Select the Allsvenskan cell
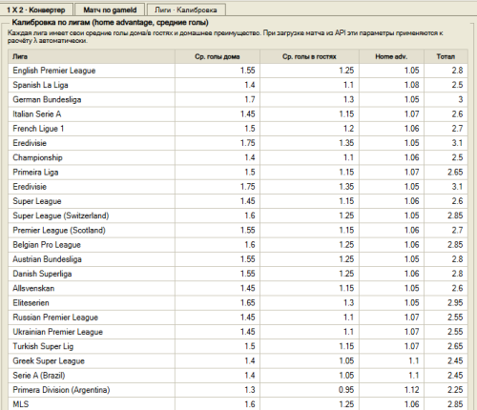Screen dimensions: 477x410 [x=92, y=289]
